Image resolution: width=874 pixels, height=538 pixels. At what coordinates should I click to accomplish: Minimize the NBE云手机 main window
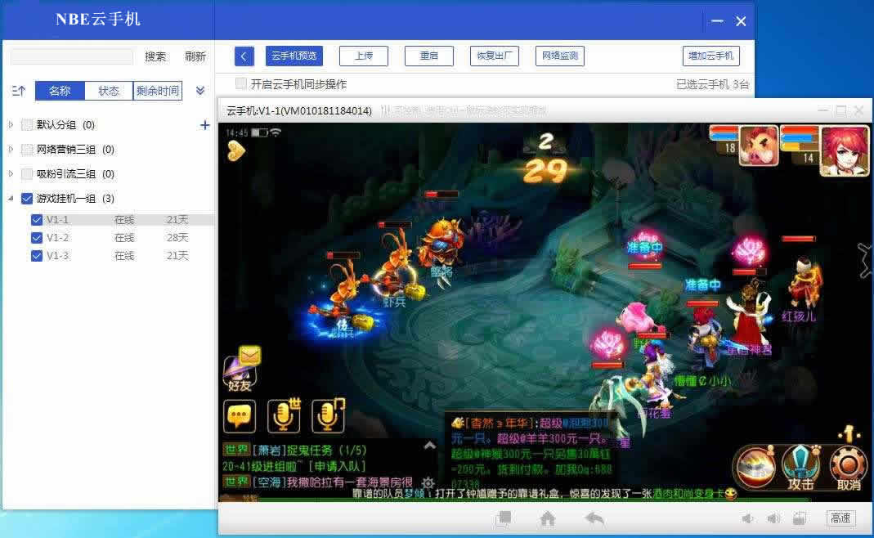717,21
